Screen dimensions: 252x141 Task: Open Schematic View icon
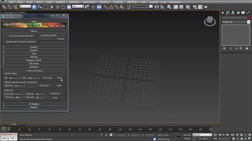[x=181, y=7]
